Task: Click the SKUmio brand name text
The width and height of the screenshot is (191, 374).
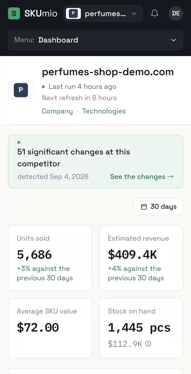Action: pyautogui.click(x=41, y=14)
